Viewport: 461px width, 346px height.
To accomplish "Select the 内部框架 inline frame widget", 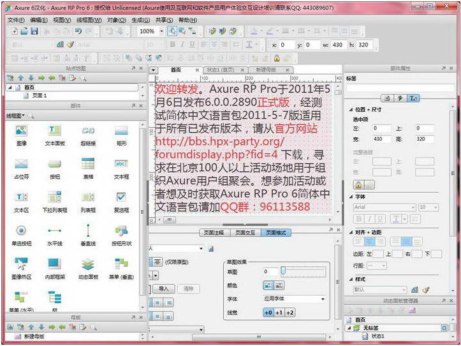I will pyautogui.click(x=55, y=269).
